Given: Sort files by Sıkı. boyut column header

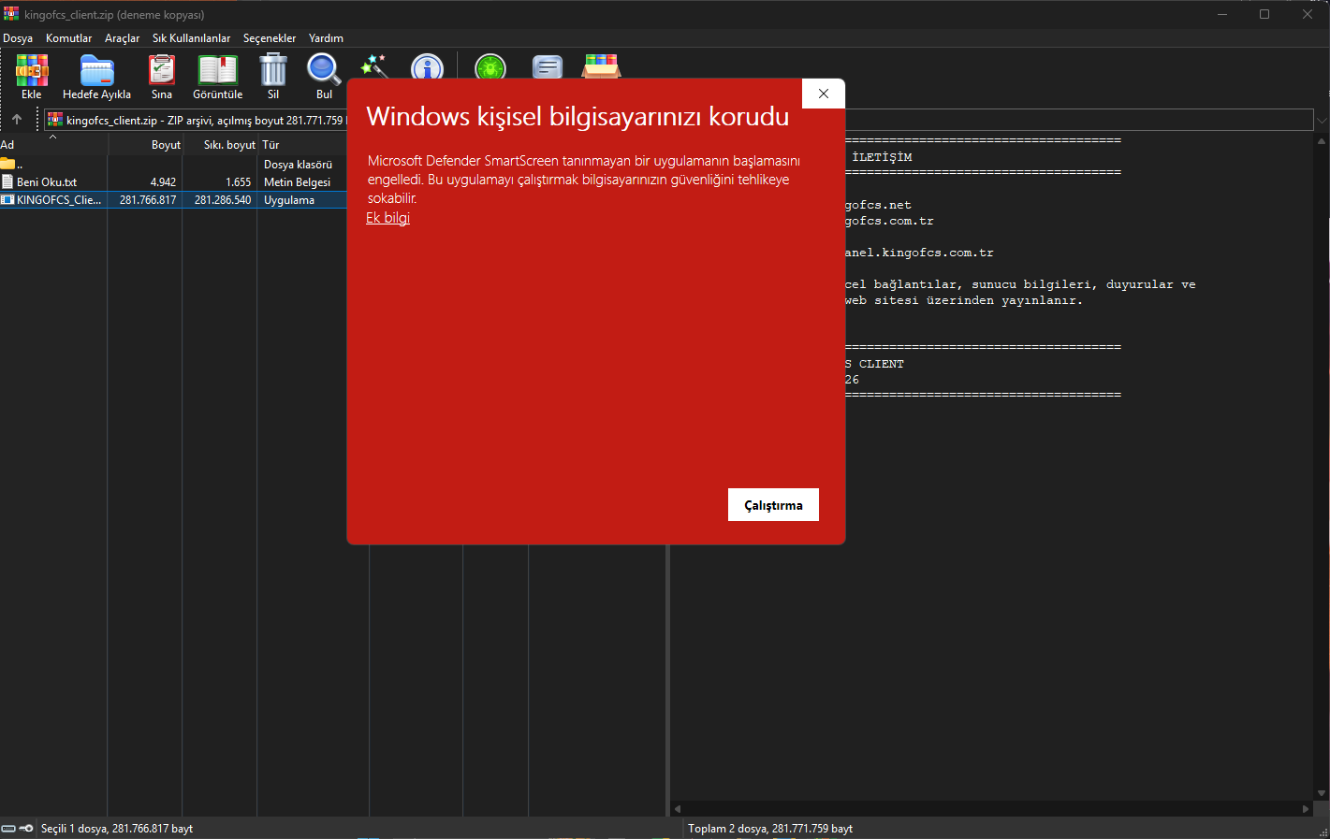Looking at the screenshot, I should pyautogui.click(x=220, y=145).
